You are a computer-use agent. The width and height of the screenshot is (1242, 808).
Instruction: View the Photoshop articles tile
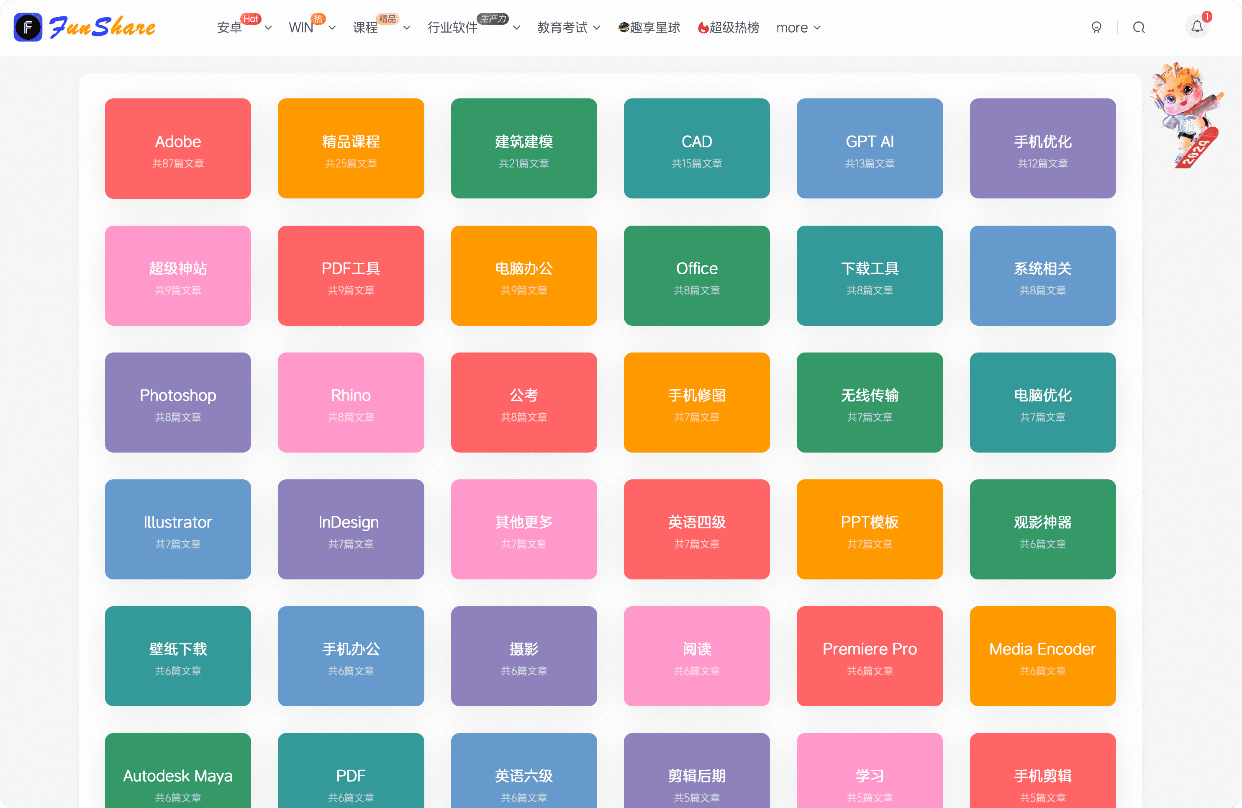[178, 402]
